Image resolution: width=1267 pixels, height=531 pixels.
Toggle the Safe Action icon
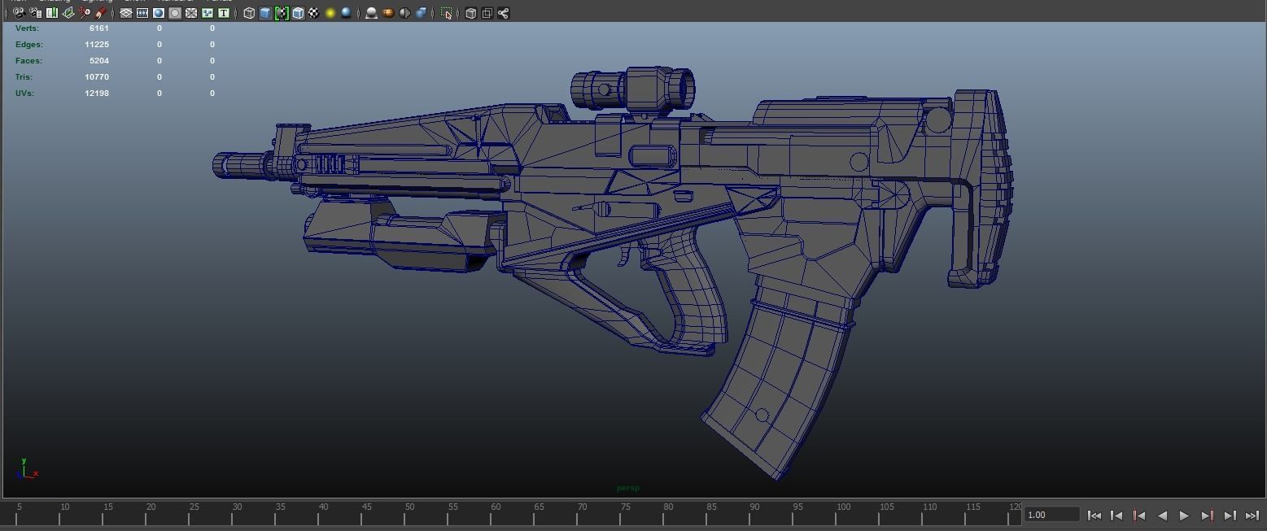[x=208, y=13]
